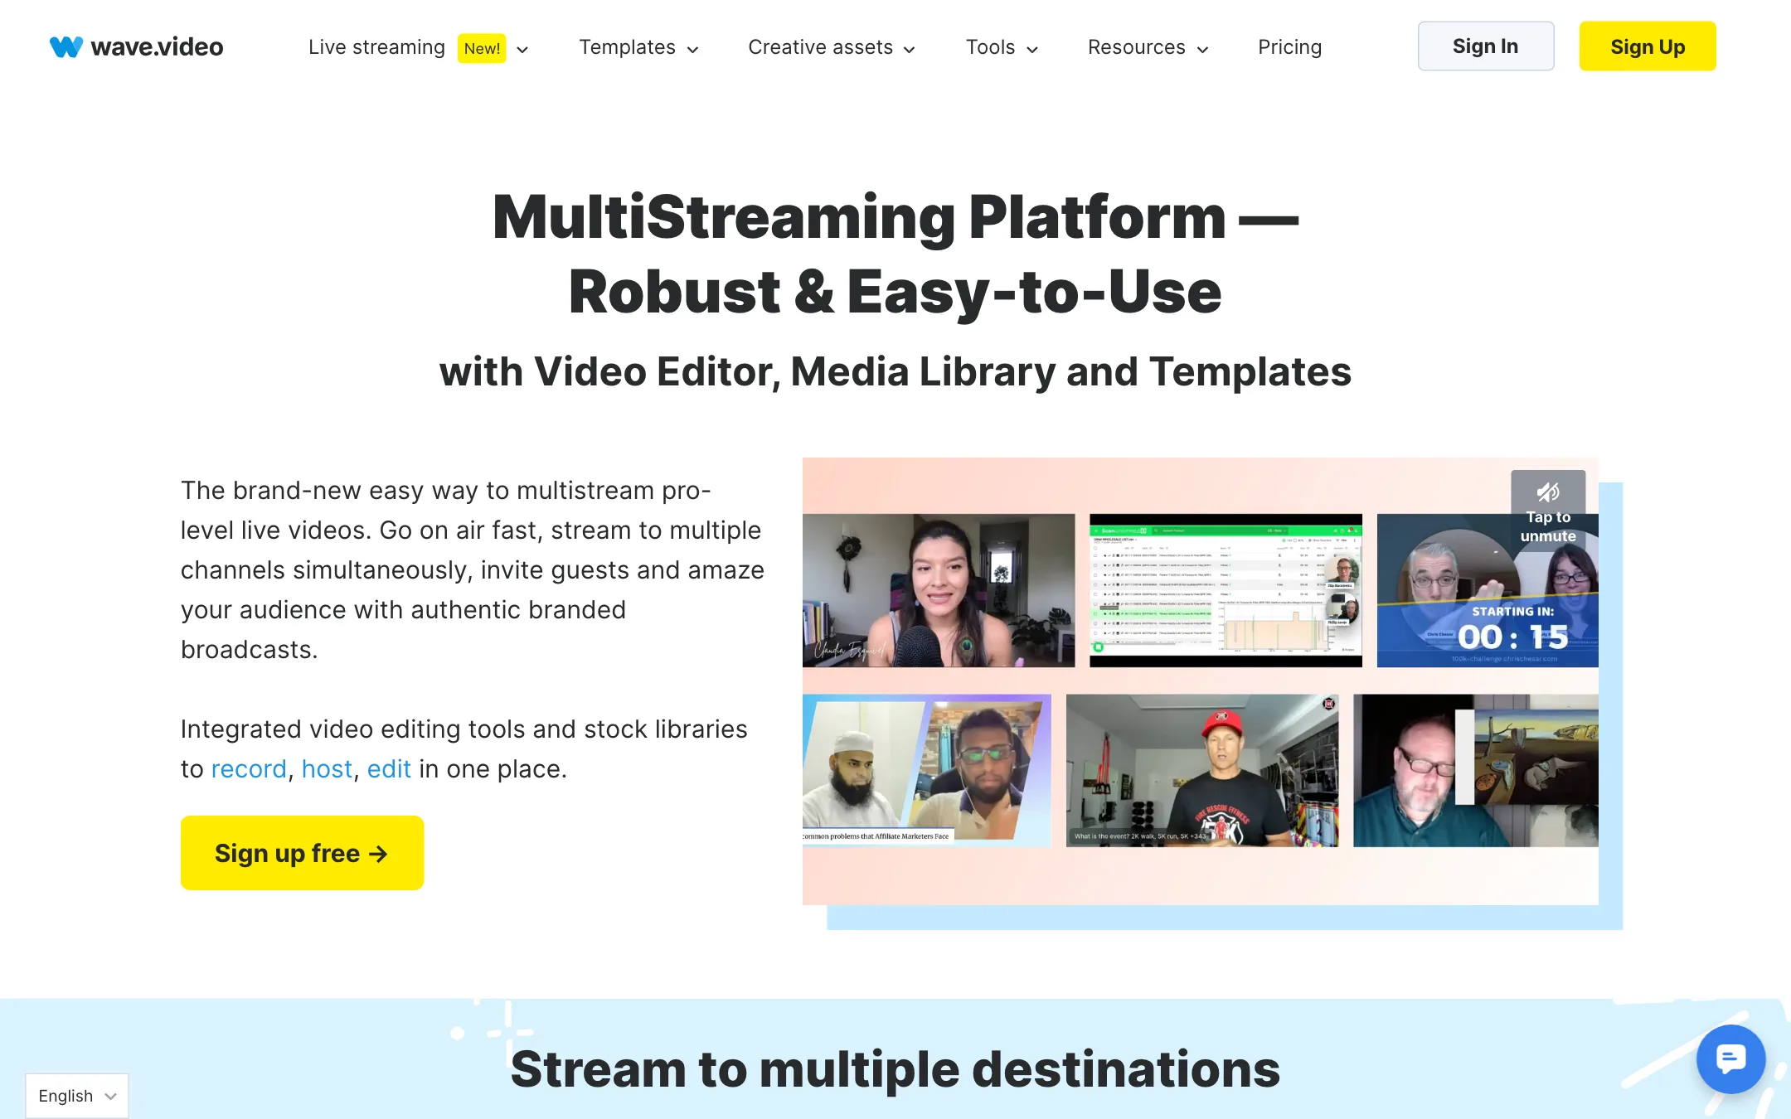Click the New! badge beside Live streaming
This screenshot has height=1119, width=1791.
coord(482,48)
